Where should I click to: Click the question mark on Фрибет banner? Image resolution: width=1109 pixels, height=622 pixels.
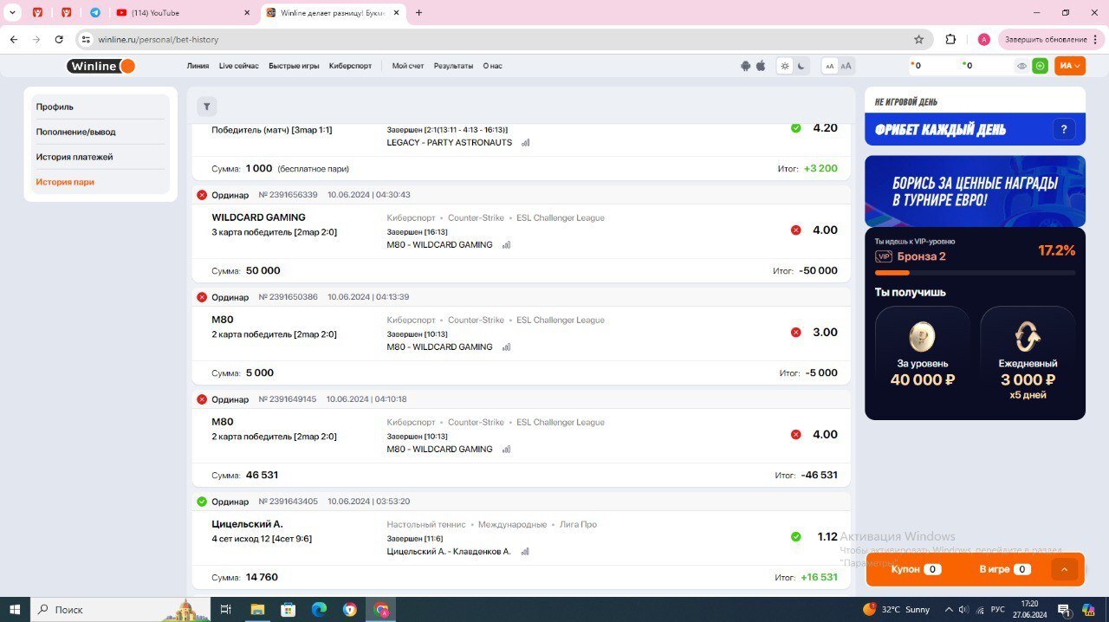point(1063,130)
